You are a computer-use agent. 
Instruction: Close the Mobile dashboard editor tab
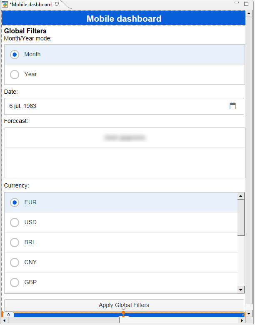[57, 4]
